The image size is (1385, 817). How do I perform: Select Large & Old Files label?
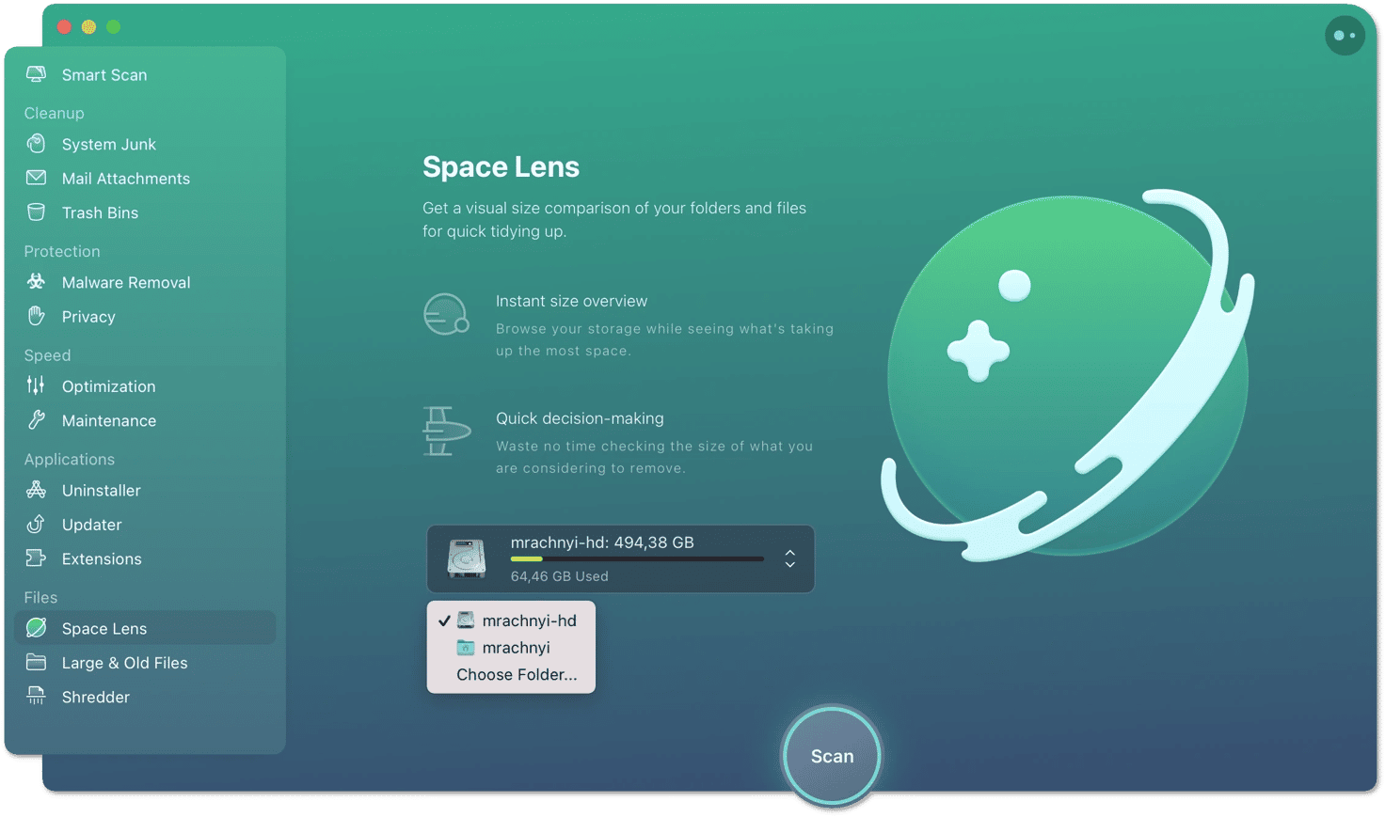point(124,663)
